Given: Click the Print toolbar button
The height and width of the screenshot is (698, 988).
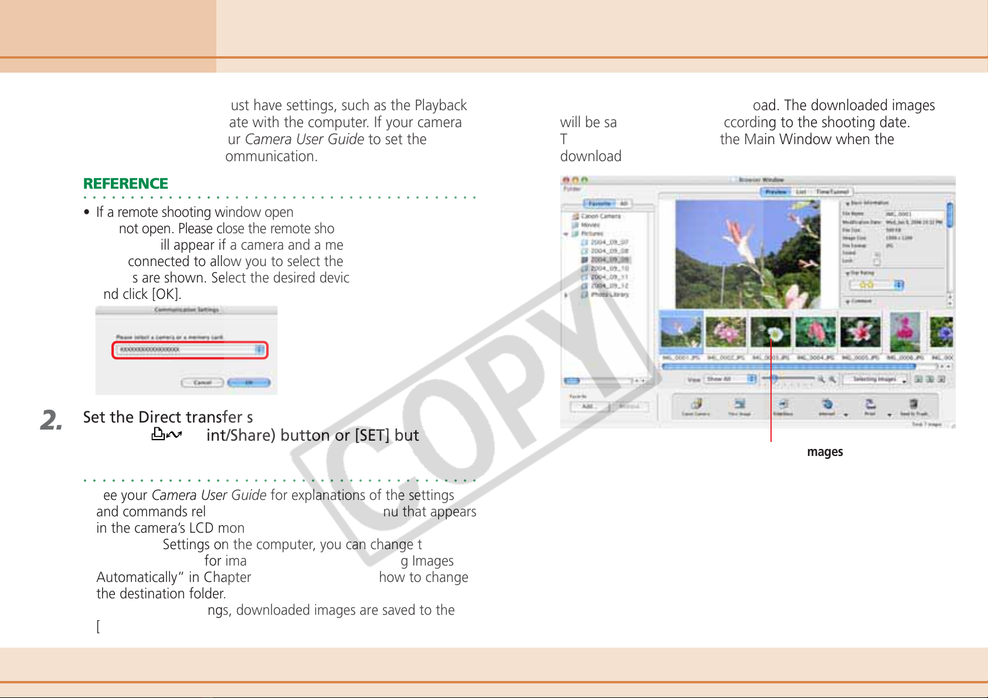Looking at the screenshot, I should (871, 407).
